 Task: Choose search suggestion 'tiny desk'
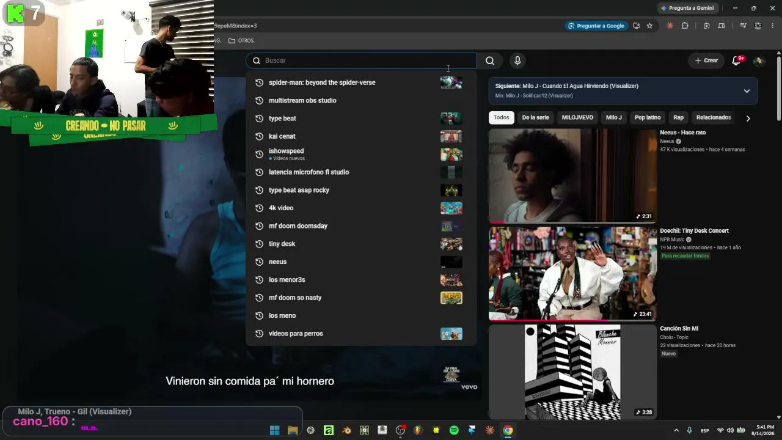tap(361, 244)
